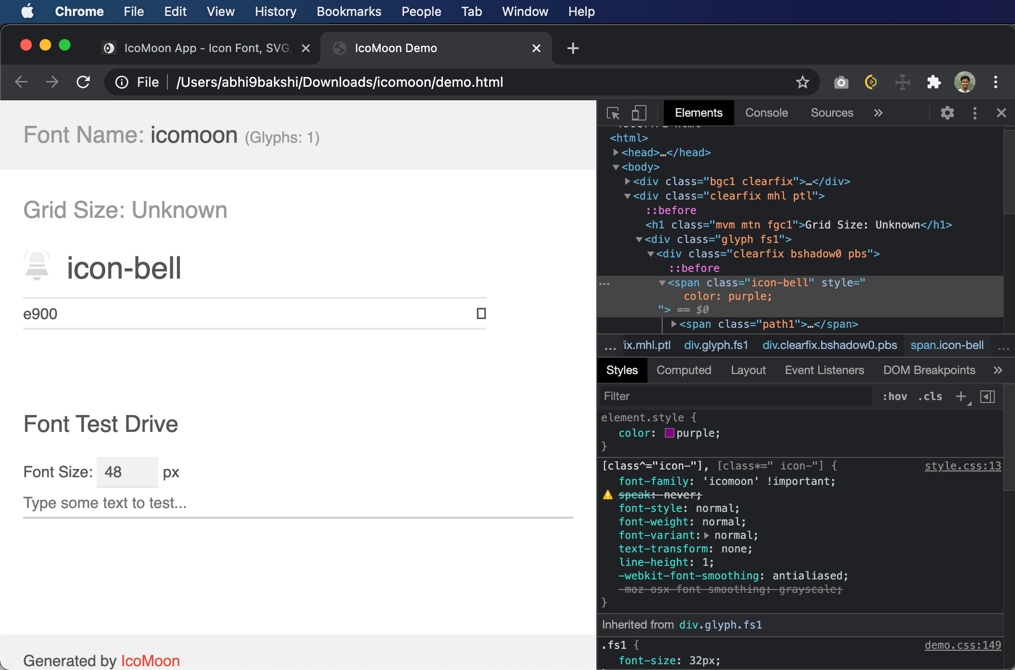1015x670 pixels.
Task: Open the Extensions puzzle icon
Action: 933,82
